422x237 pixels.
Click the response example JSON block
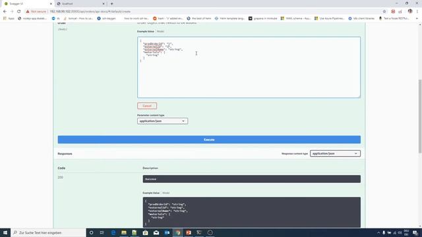pos(252,212)
